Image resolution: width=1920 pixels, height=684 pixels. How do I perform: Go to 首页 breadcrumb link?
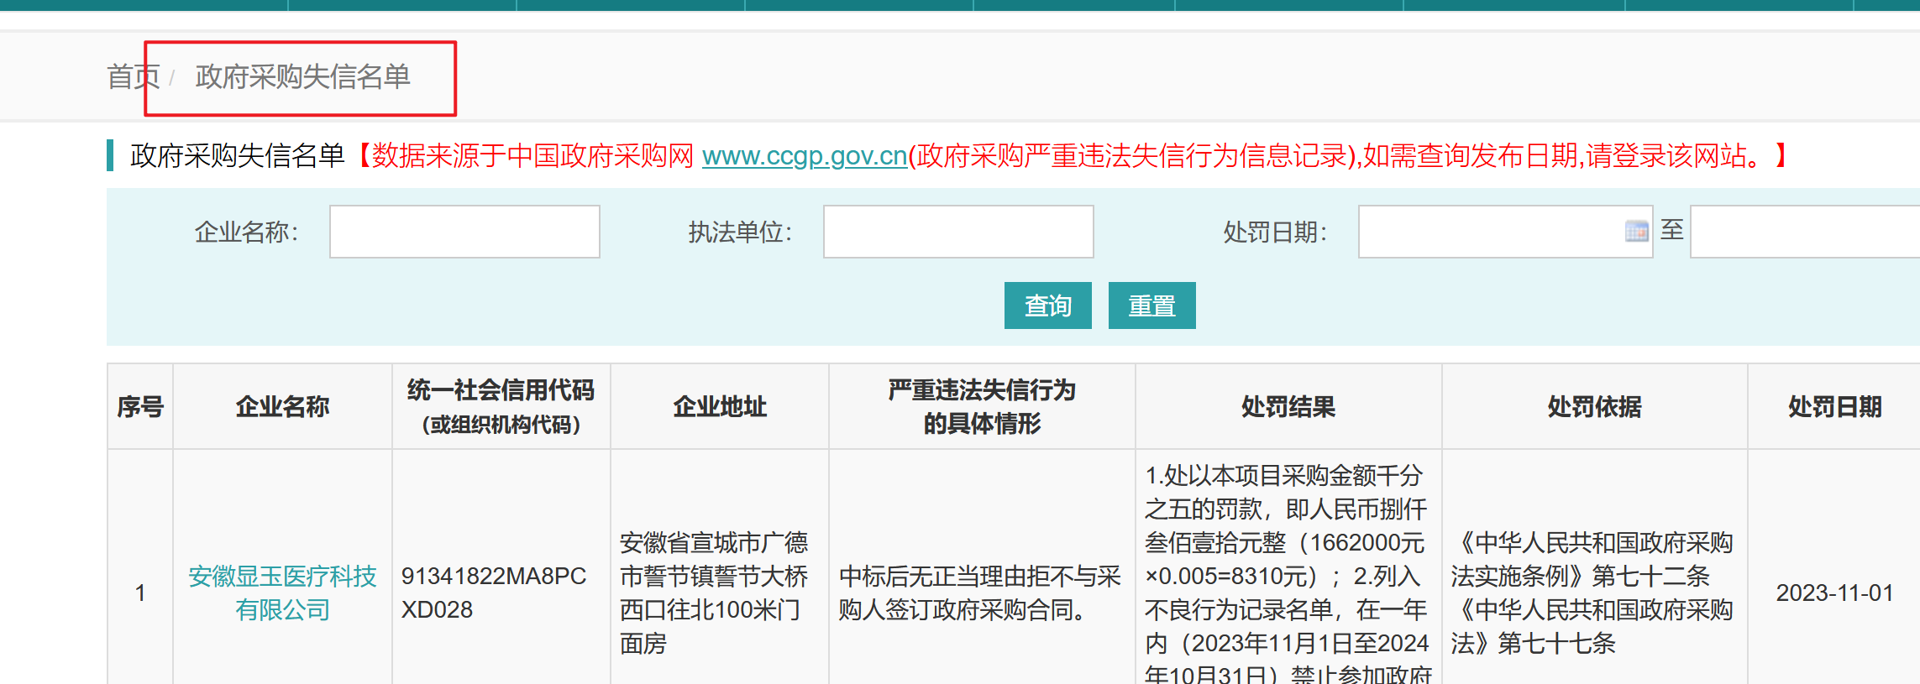coord(133,76)
